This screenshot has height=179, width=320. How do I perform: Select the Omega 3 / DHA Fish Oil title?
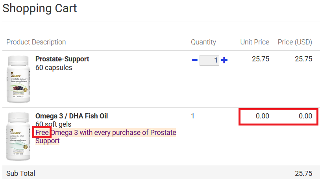(72, 116)
